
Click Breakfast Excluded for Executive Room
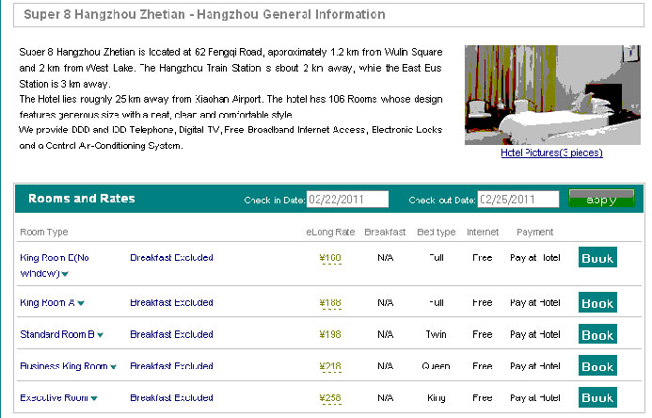pos(172,397)
